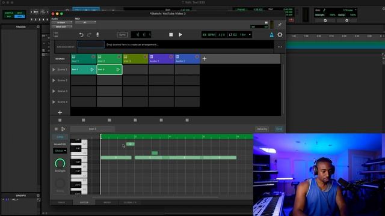Open the MIDI input dropdown

[x=85, y=23]
